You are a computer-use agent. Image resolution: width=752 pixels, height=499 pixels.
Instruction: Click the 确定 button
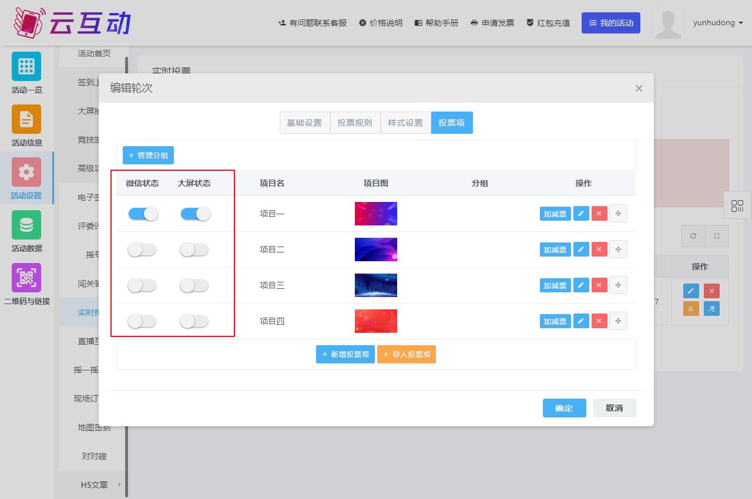pyautogui.click(x=564, y=408)
